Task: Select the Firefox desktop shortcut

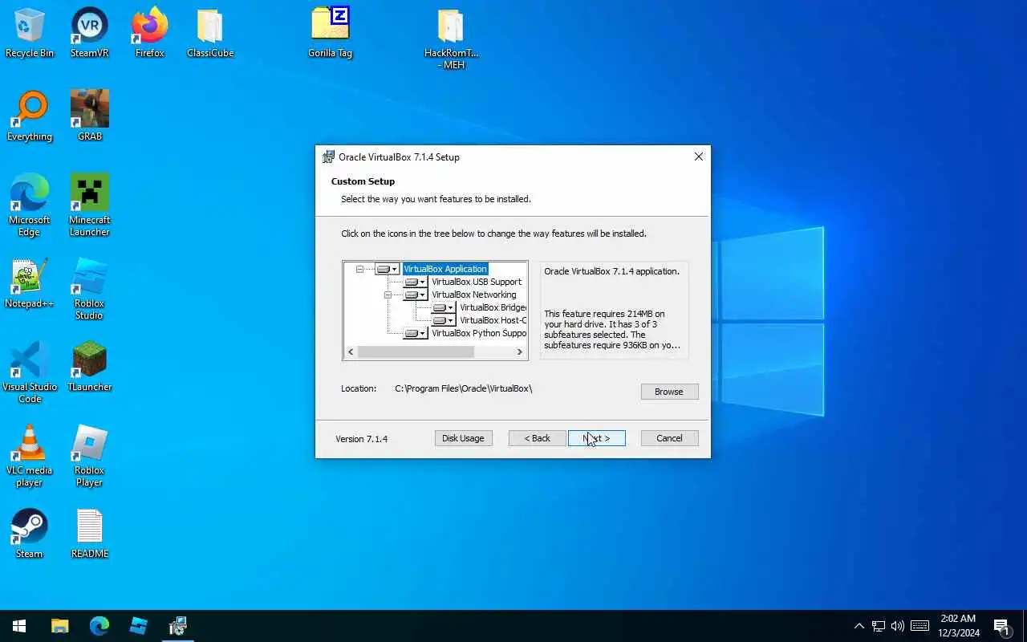Action: click(150, 32)
